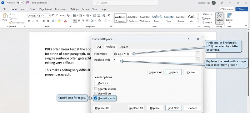Select the Worleshaes style thumbnail

pyautogui.click(x=145, y=18)
